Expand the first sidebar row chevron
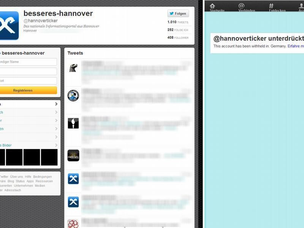 56,104
